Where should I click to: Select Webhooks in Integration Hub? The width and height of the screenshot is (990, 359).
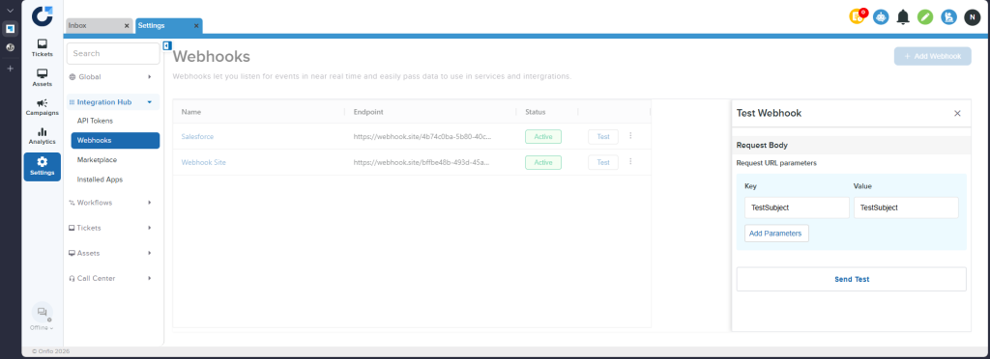pyautogui.click(x=116, y=141)
